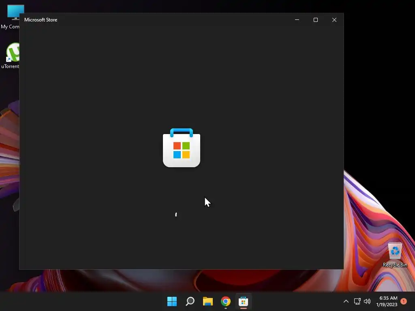Select the My Computer desktop icon
The width and height of the screenshot is (415, 311).
[x=10, y=17]
